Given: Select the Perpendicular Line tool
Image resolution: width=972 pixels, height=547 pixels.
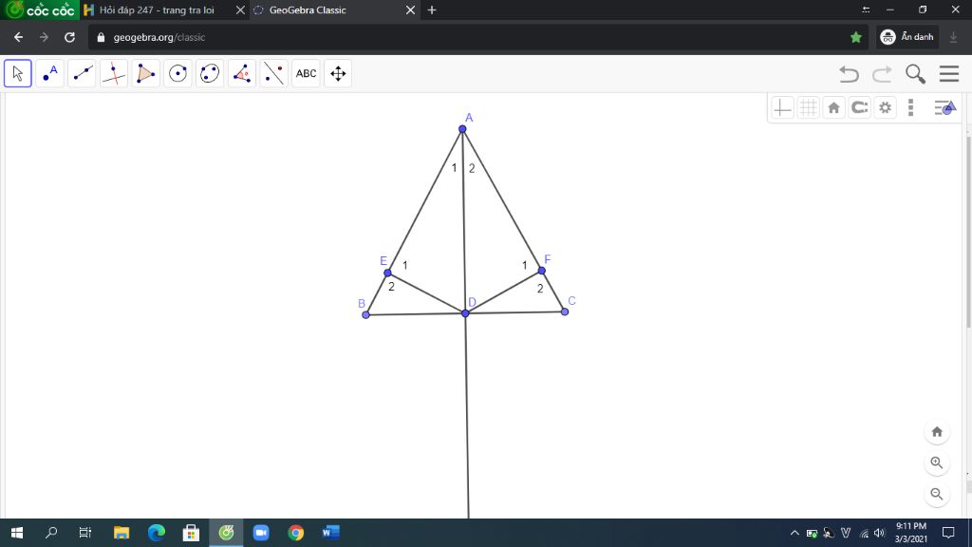Looking at the screenshot, I should point(114,73).
